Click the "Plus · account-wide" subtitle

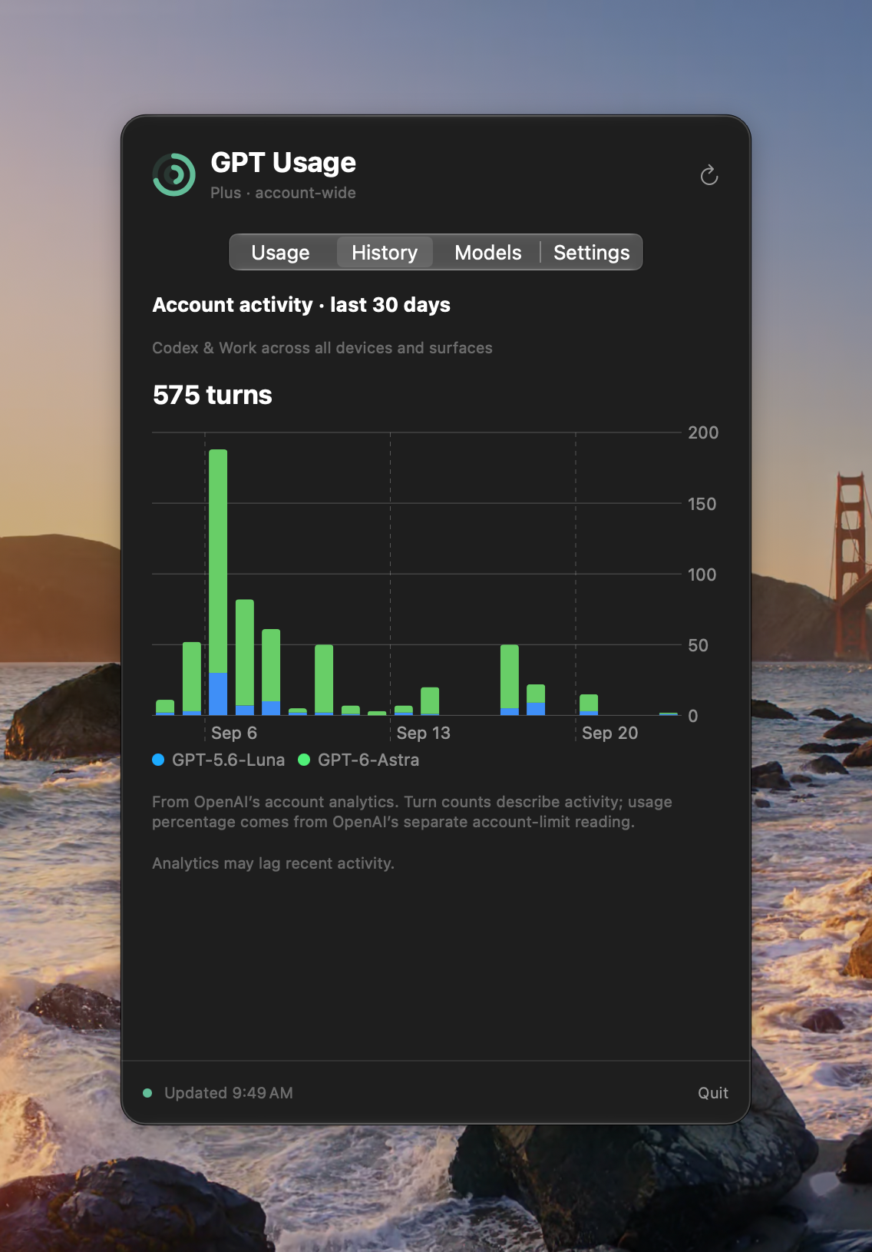[x=283, y=193]
